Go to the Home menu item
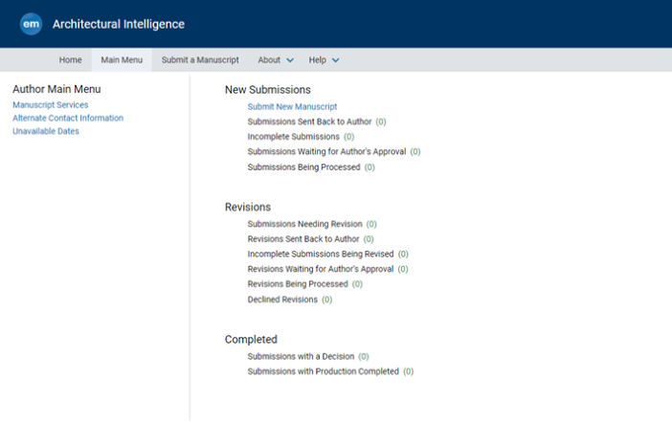 point(70,60)
